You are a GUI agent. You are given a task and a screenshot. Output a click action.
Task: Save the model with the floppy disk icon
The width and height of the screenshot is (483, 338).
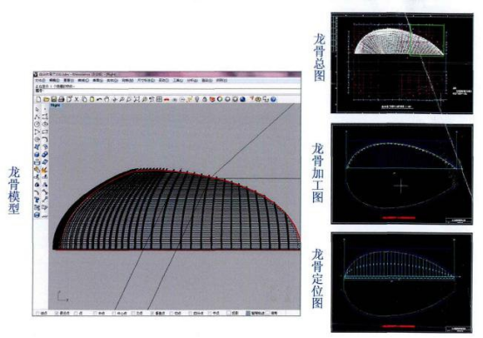coord(54,99)
